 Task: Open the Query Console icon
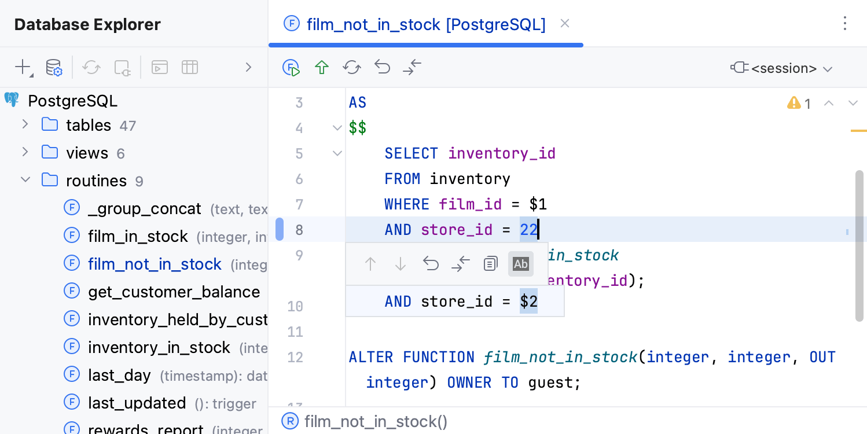click(x=159, y=67)
